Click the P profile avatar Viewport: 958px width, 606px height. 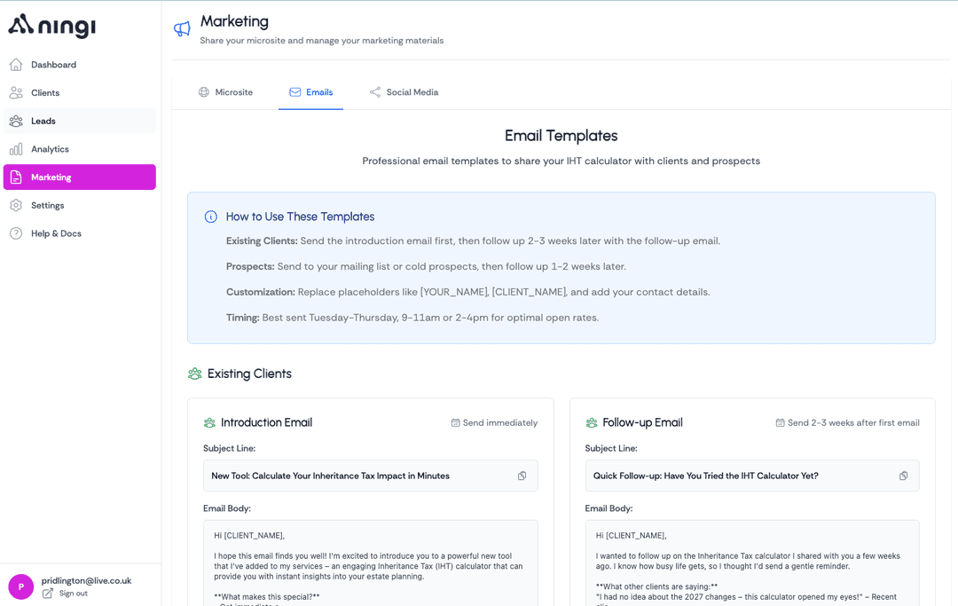point(20,586)
